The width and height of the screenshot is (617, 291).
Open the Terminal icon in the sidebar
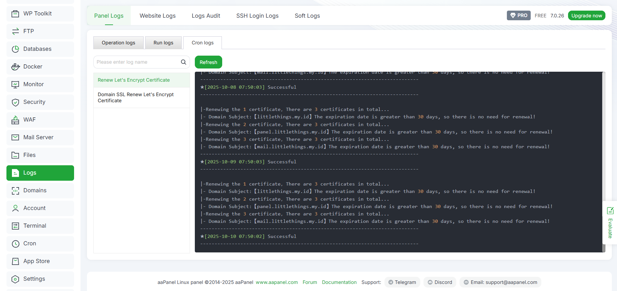[x=15, y=226]
